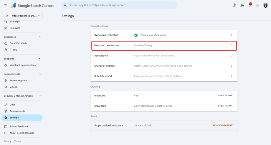Go to Removals in sidebar
271x145 pixels.
tap(15, 28)
